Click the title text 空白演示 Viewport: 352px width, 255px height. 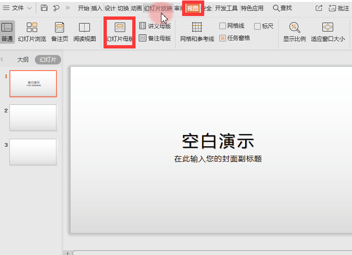[x=218, y=141]
